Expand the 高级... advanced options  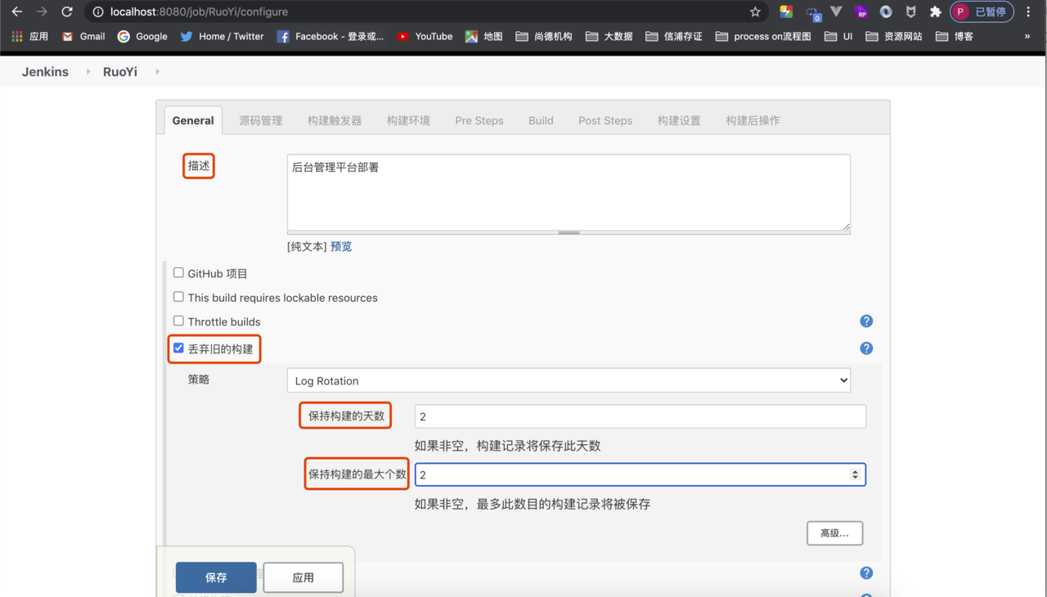pos(834,533)
